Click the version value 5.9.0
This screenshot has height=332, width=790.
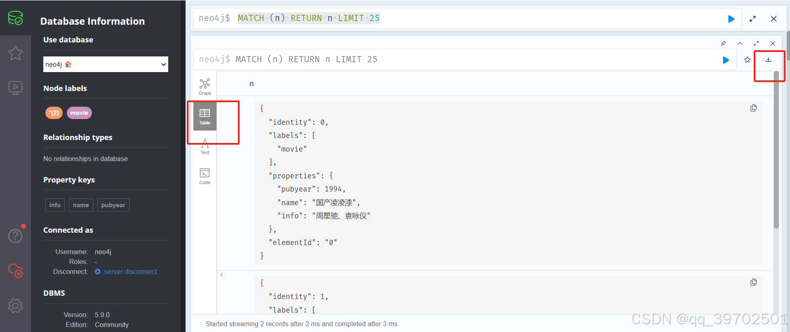102,315
